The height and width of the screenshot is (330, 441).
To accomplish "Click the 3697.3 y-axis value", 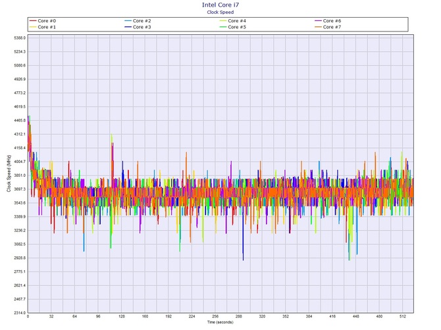I will pyautogui.click(x=20, y=189).
